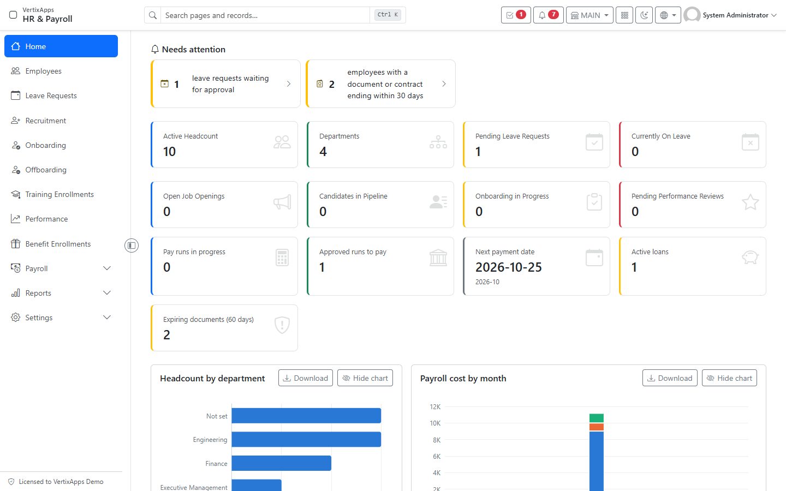Click the Expiring documents shield icon

(282, 325)
